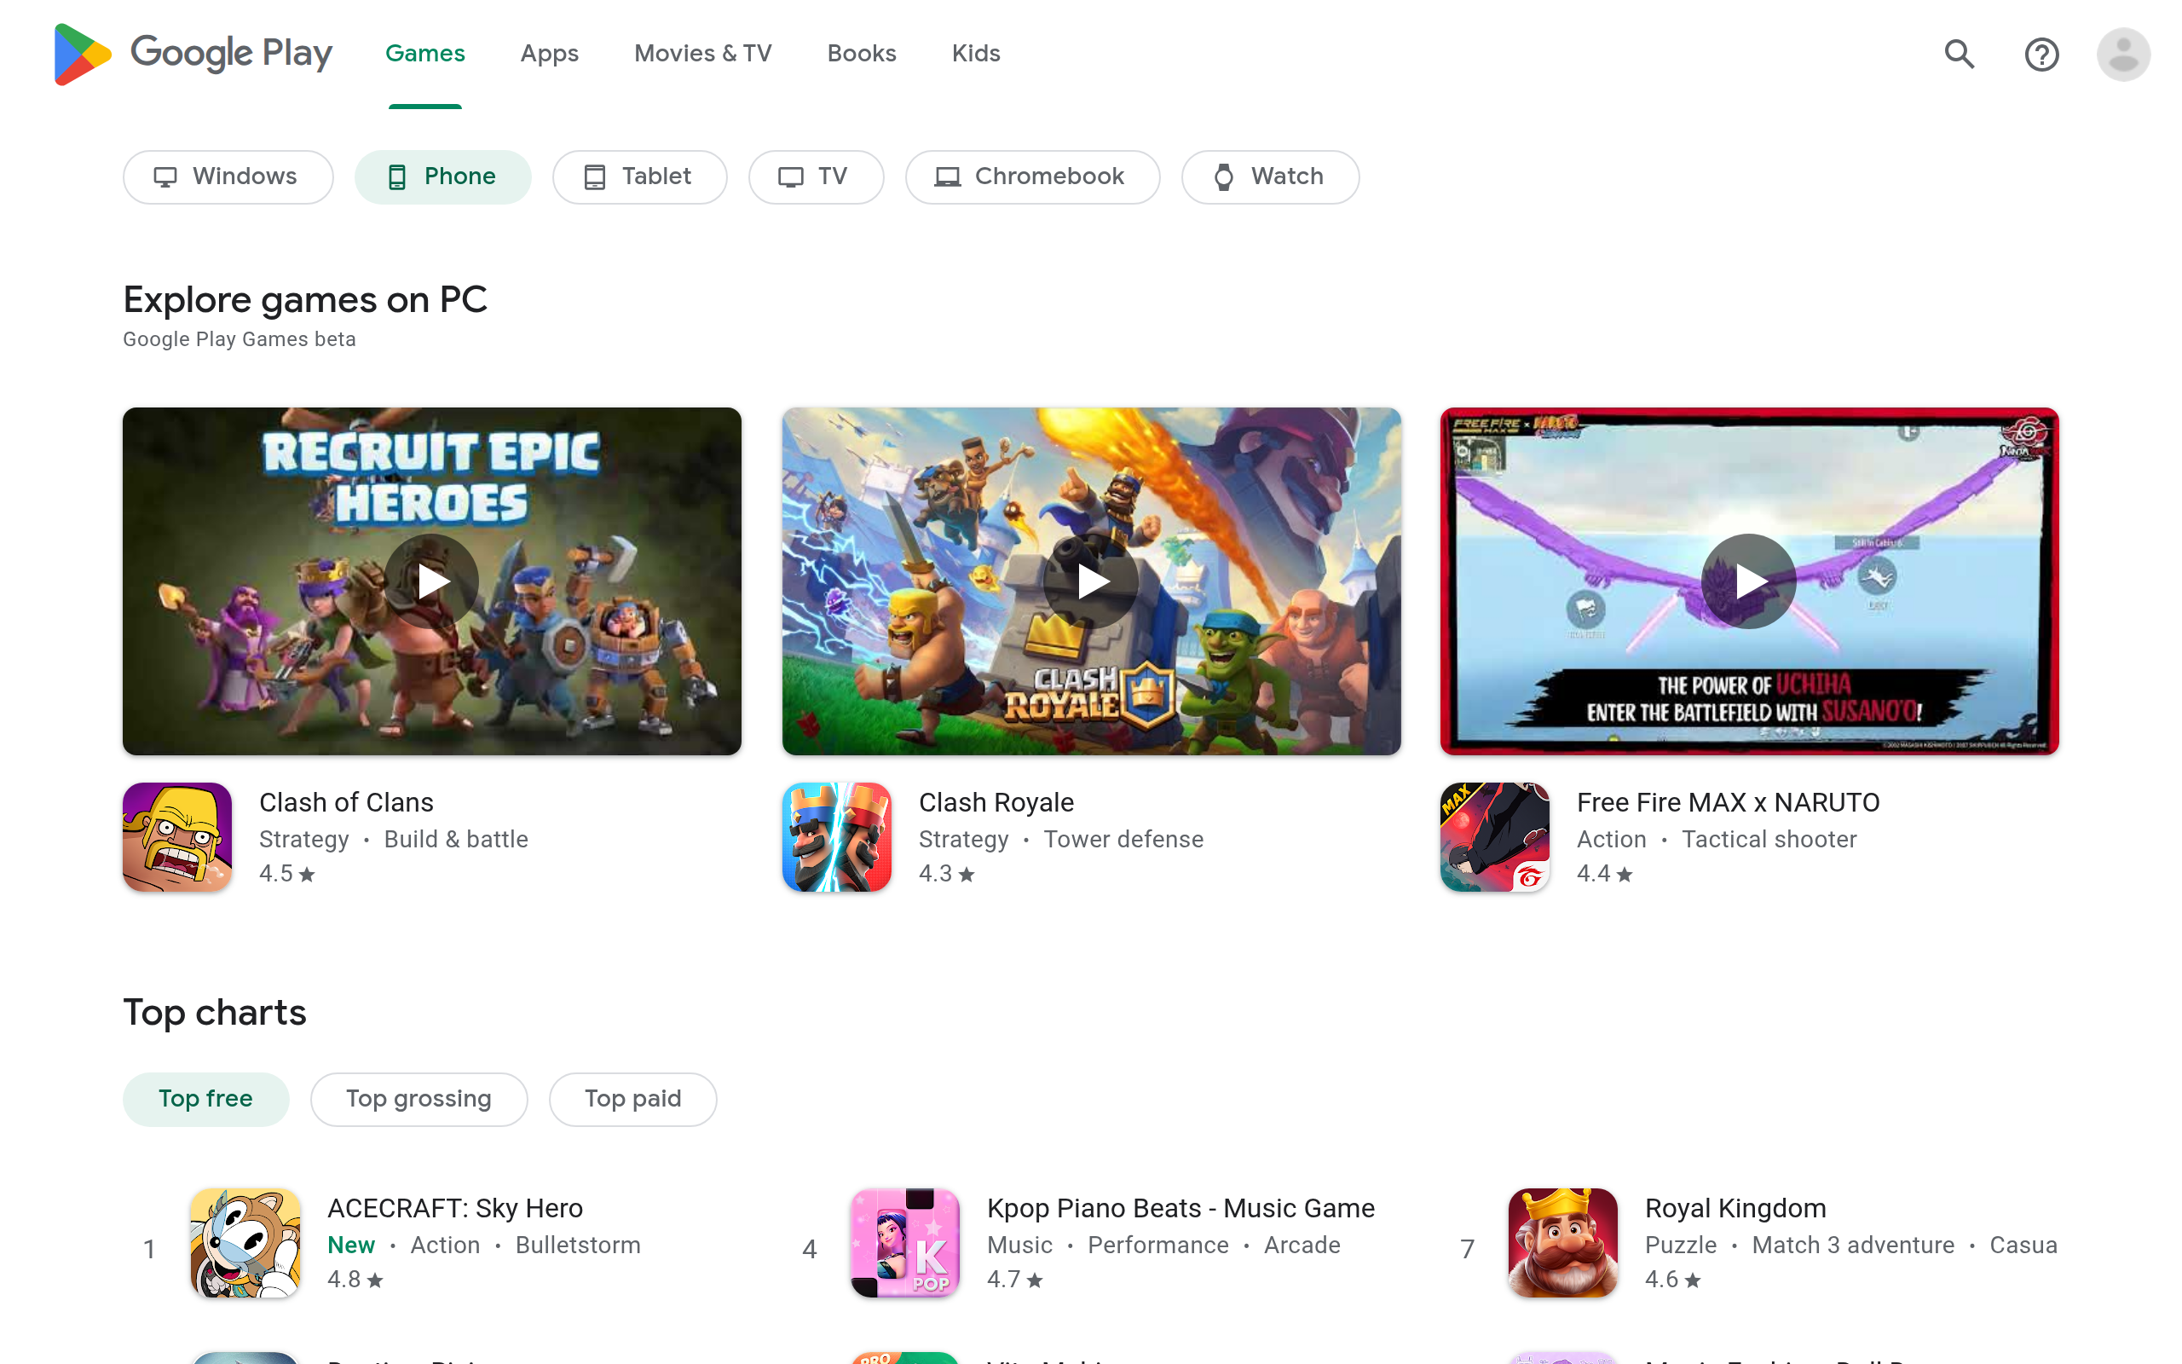
Task: Click the Explore games on PC heading
Action: (x=306, y=299)
